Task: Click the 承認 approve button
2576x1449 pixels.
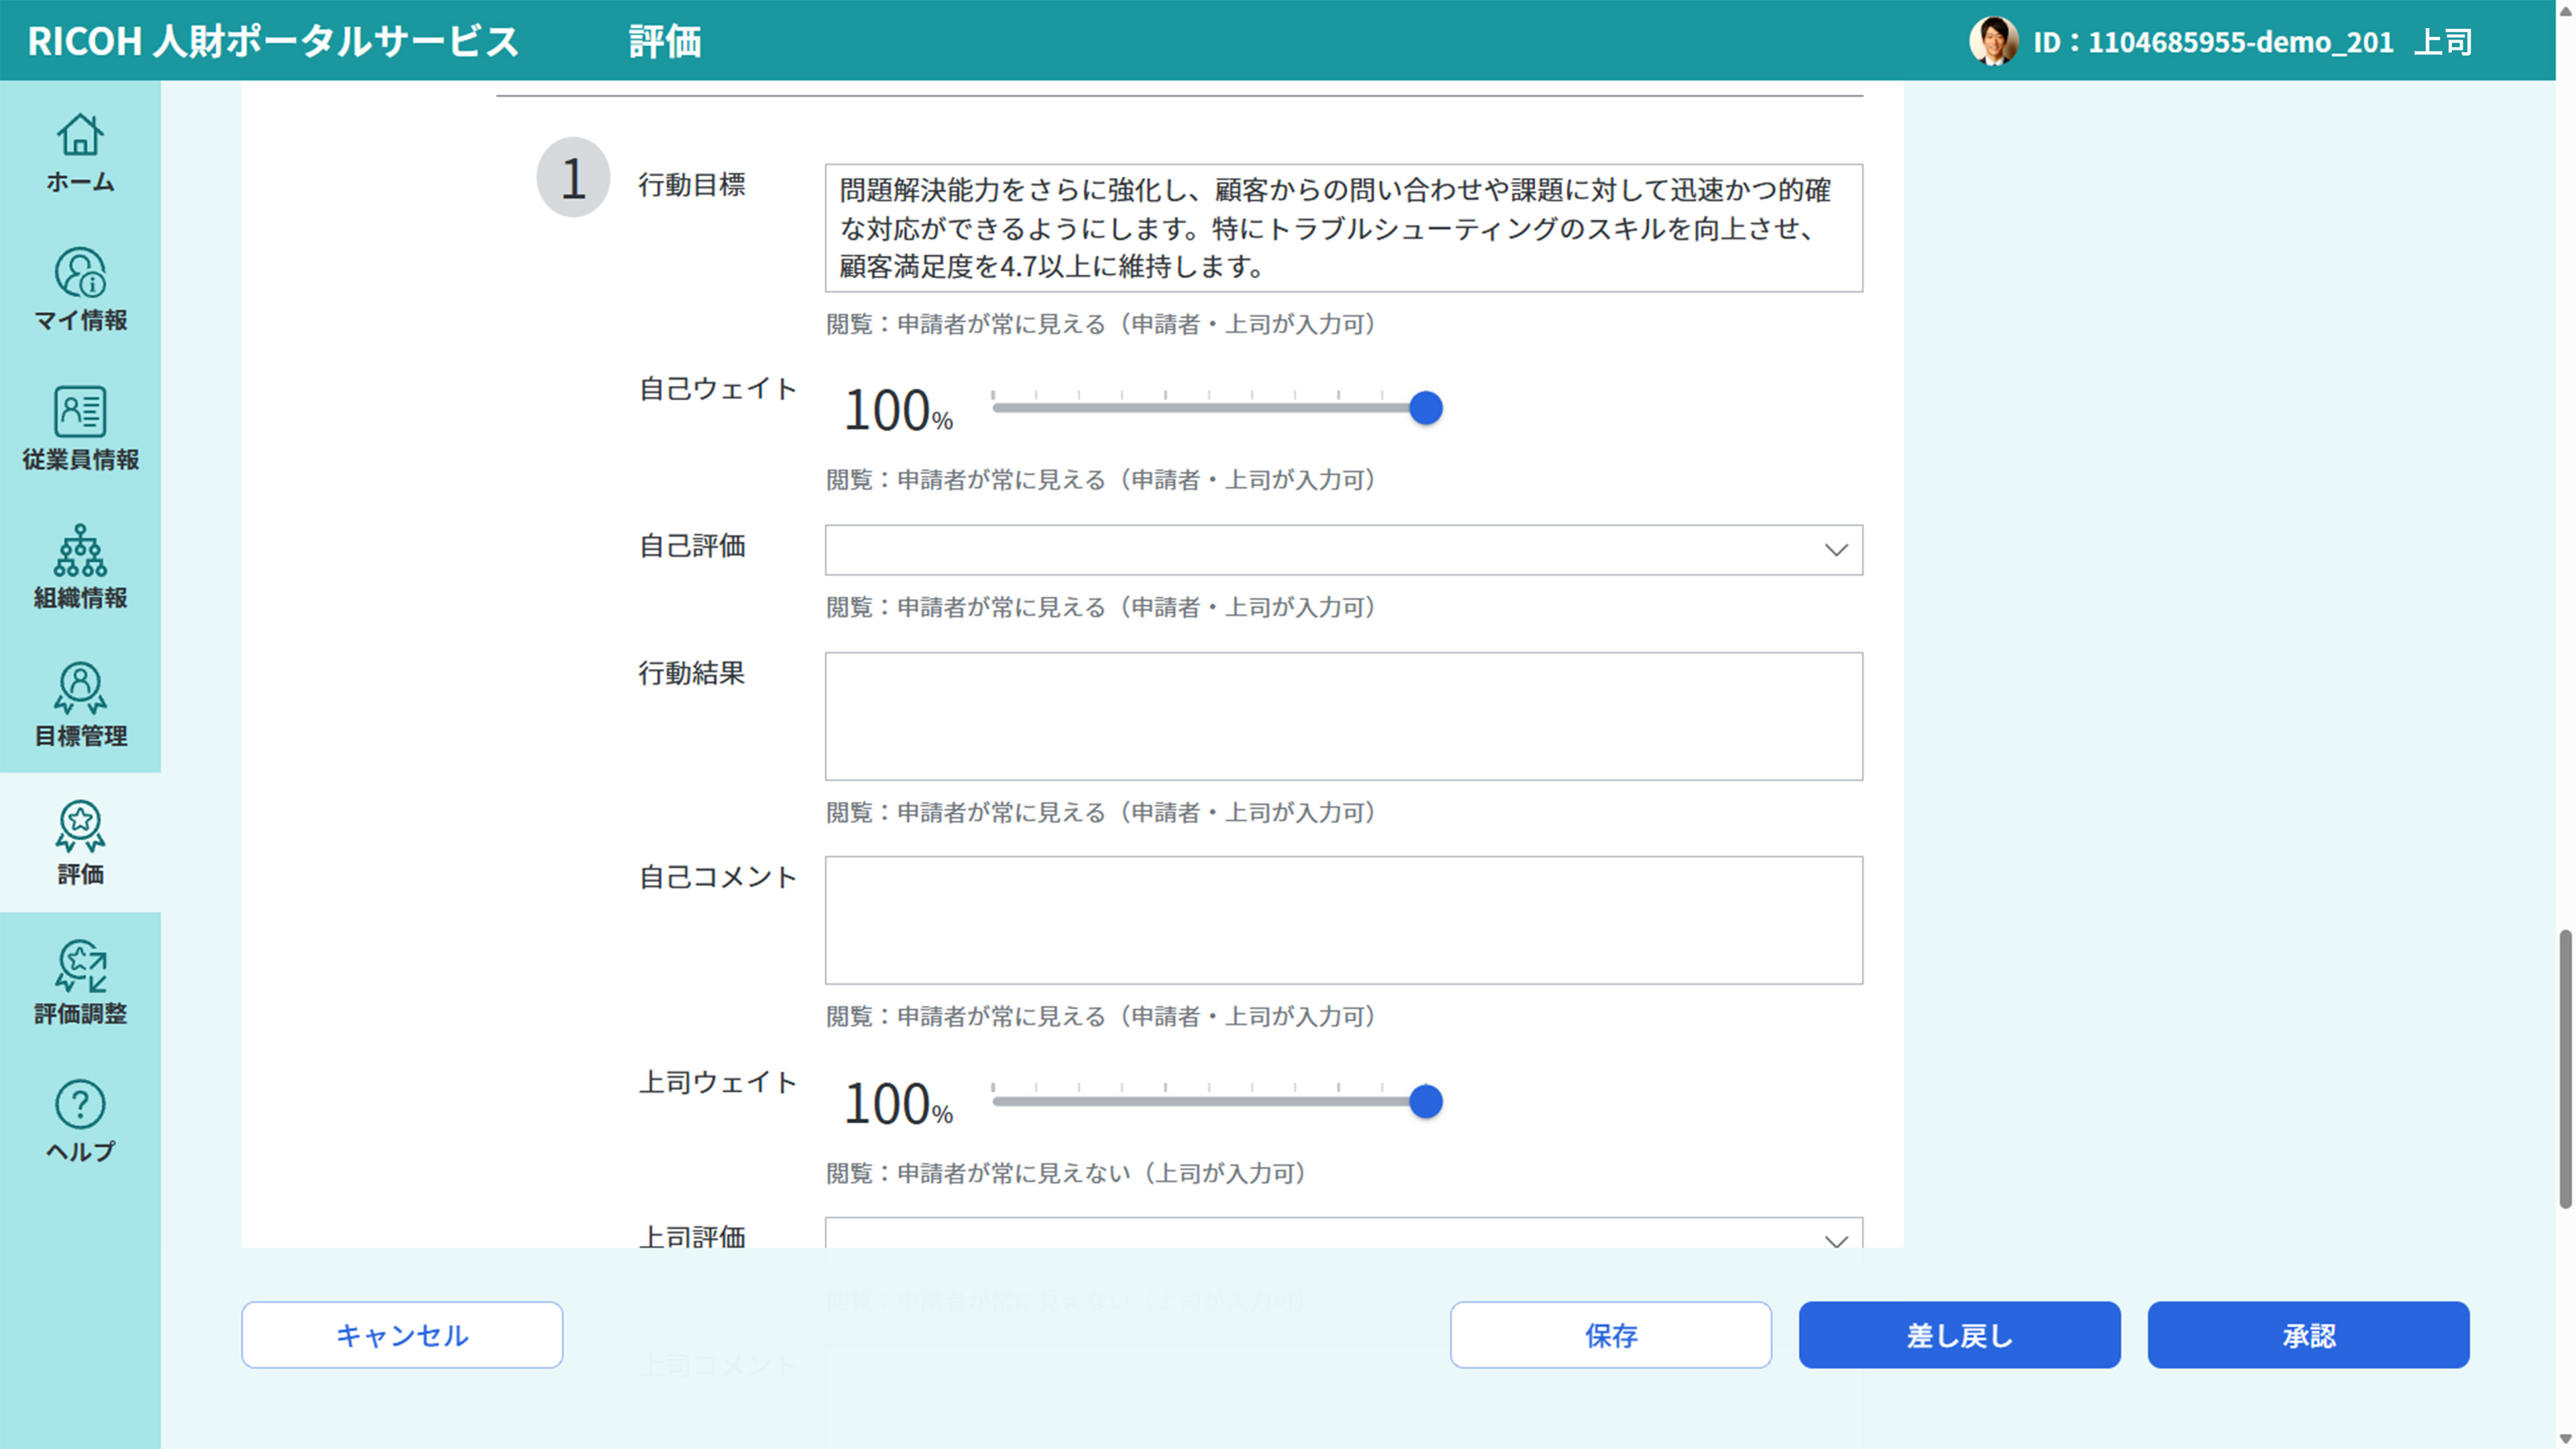Action: tap(2307, 1335)
